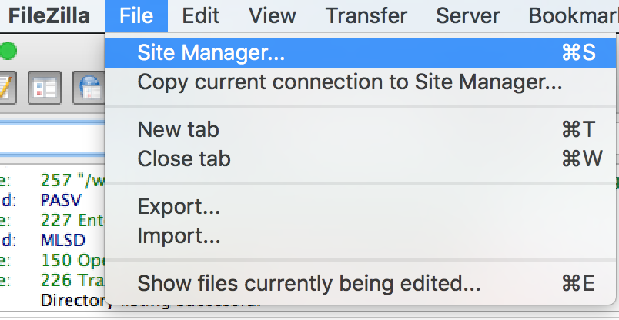
Task: Toggle the local directory tree icon
Action: click(x=44, y=88)
